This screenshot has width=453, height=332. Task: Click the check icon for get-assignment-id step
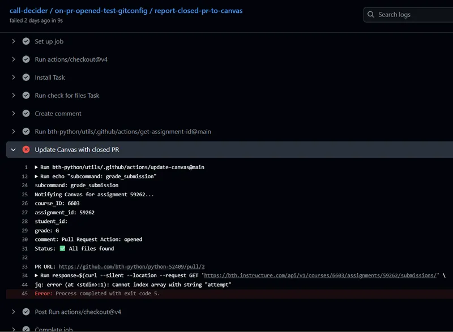point(26,132)
